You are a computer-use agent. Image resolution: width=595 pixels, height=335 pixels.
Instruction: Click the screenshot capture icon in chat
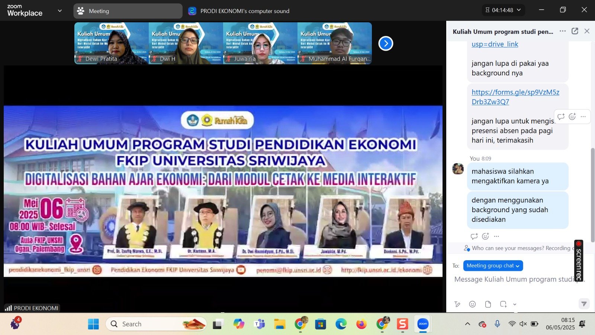503,304
